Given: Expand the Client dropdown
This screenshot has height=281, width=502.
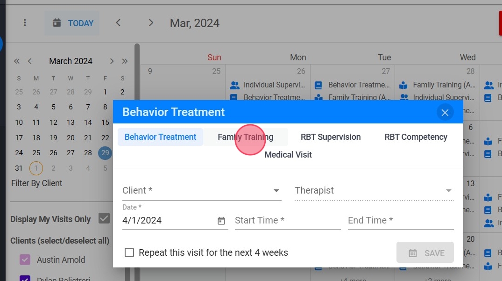Looking at the screenshot, I should pos(276,191).
